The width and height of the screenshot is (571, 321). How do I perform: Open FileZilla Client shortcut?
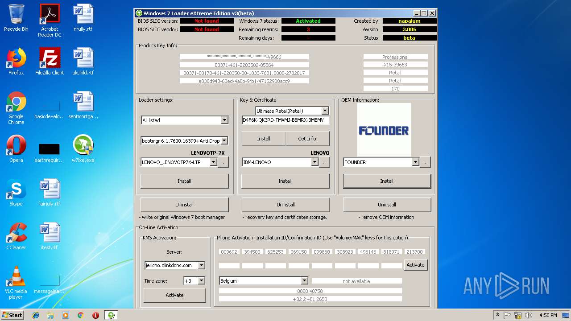(50, 62)
